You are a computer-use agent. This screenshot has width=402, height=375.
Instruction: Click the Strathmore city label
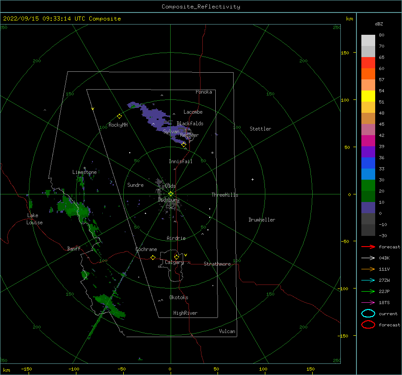(218, 264)
